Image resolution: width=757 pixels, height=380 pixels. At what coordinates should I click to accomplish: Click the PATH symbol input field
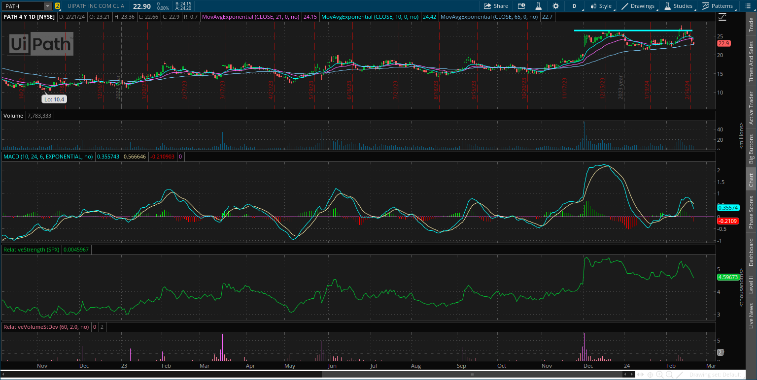tap(23, 6)
